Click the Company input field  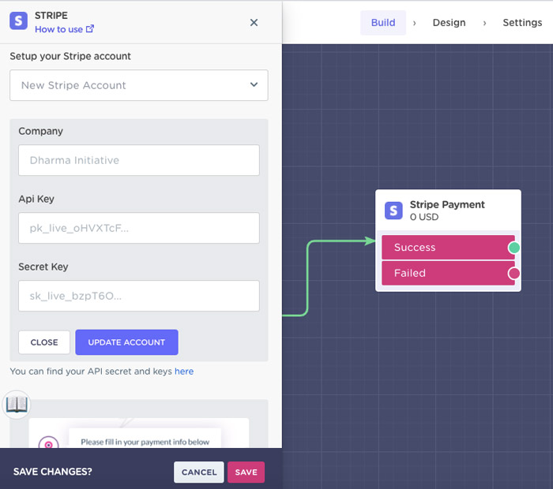tap(139, 160)
